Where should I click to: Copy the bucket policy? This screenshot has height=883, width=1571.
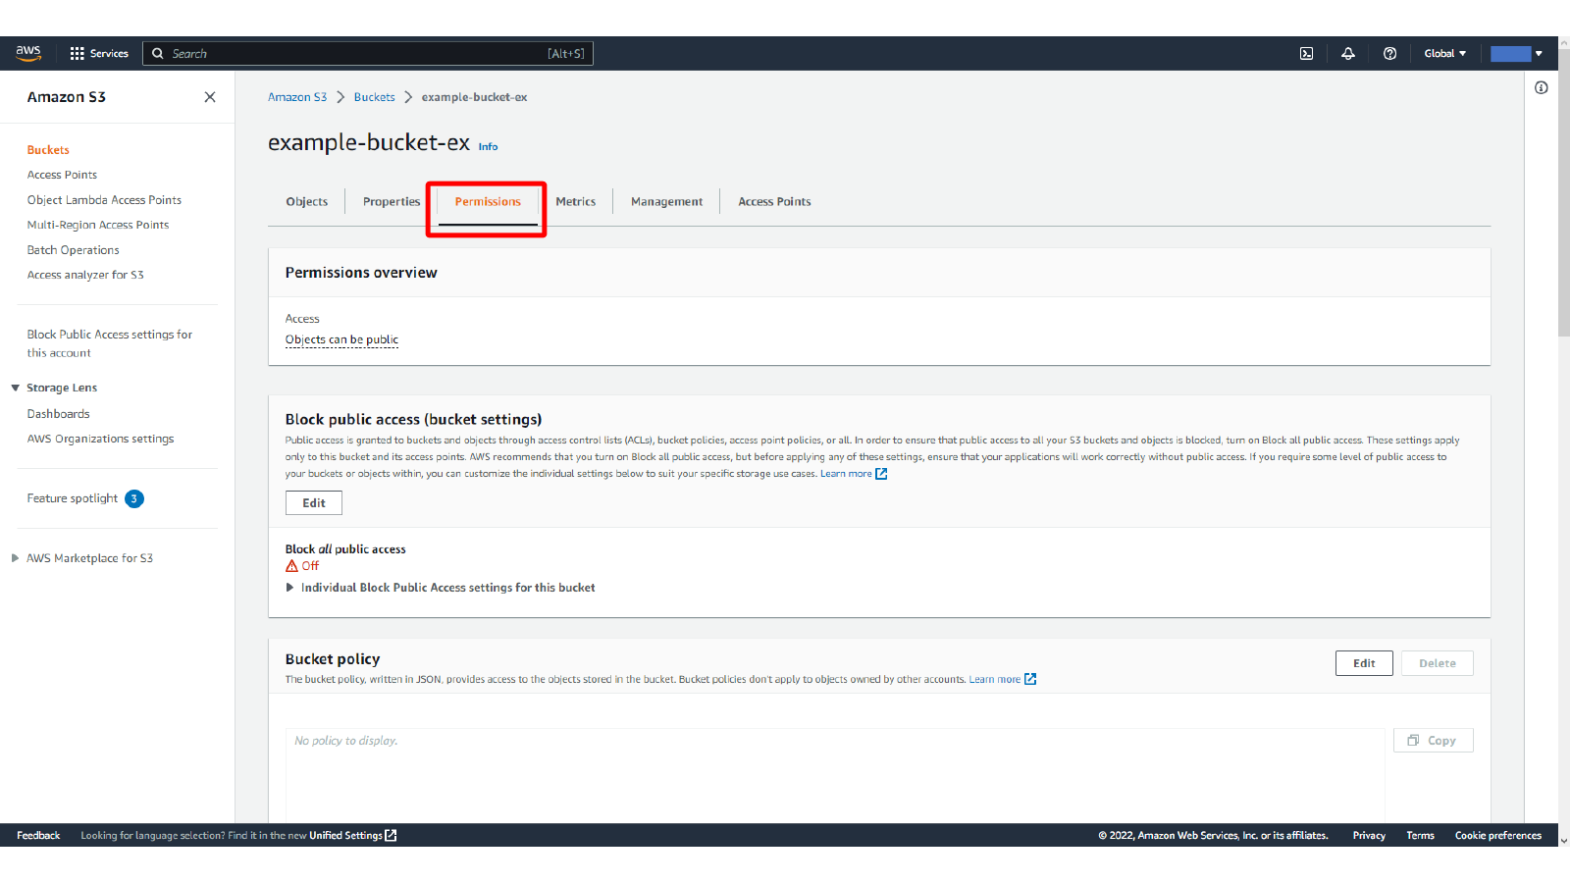point(1433,741)
